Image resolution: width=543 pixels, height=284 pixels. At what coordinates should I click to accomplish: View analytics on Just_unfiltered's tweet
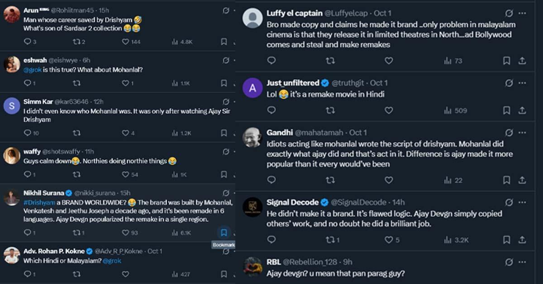[x=448, y=110]
